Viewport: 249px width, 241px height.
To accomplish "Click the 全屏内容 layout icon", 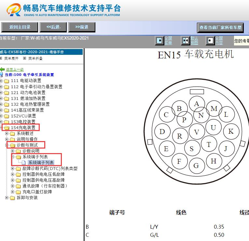I will point(210,41).
